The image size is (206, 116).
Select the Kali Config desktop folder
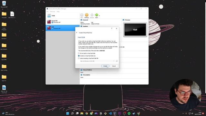[4, 67]
